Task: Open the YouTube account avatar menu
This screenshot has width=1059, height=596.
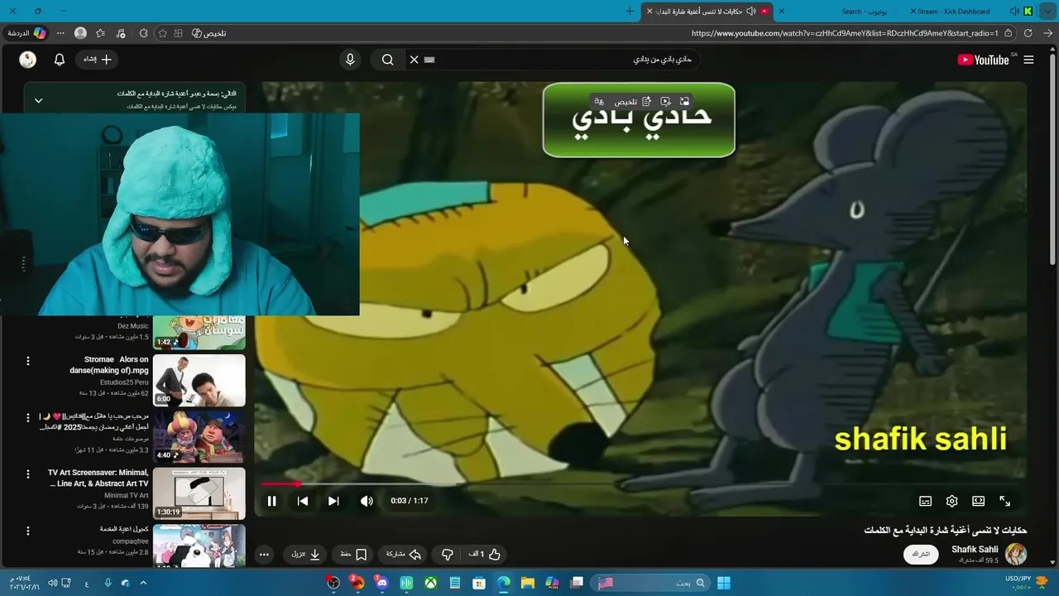Action: click(28, 60)
